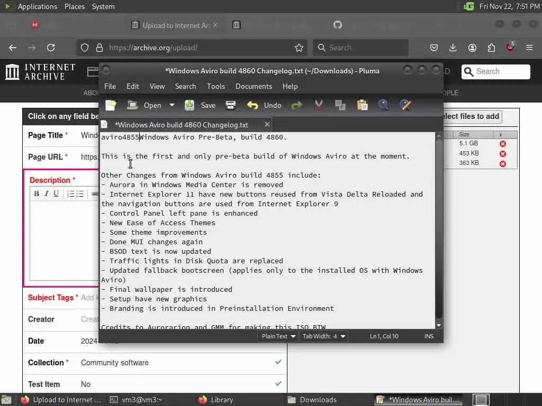This screenshot has height=406, width=542.
Task: Open Find with magnifier icon in Pluma
Action: pos(383,105)
